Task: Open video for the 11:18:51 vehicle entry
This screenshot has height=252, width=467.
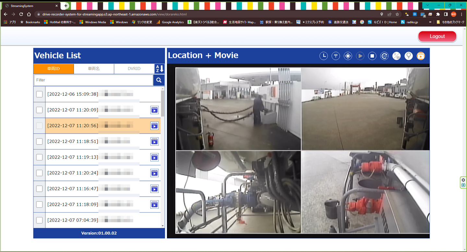Action: pyautogui.click(x=154, y=141)
